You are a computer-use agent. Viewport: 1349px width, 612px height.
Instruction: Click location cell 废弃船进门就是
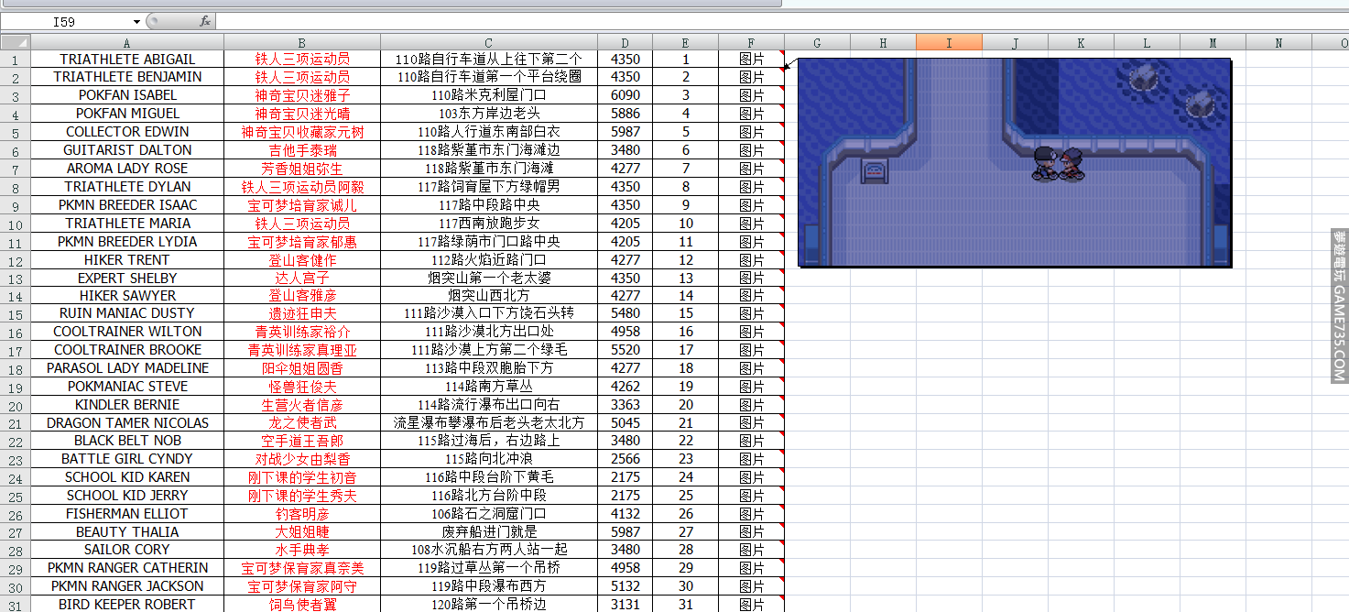click(x=489, y=532)
